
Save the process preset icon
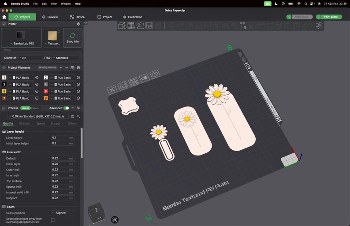(73, 116)
